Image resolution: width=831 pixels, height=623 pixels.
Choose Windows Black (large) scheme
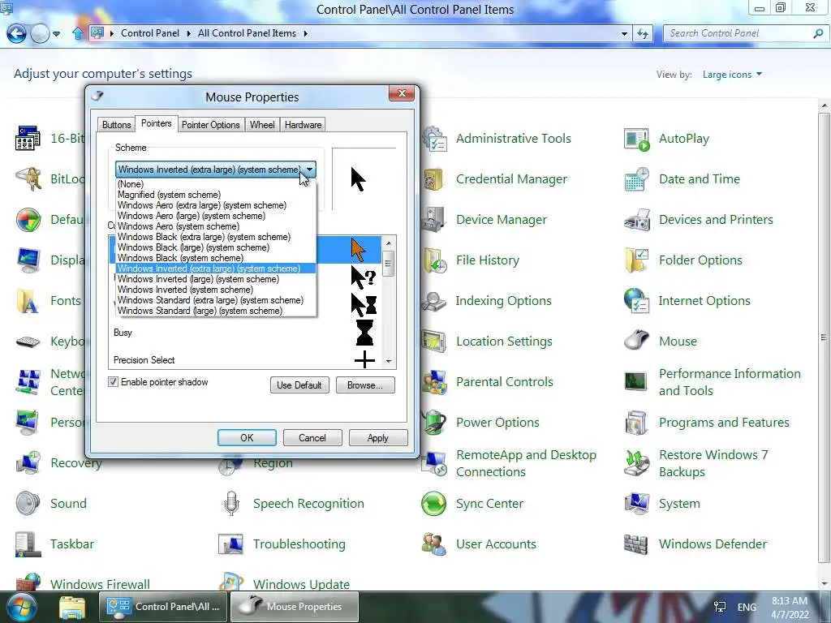pos(216,247)
